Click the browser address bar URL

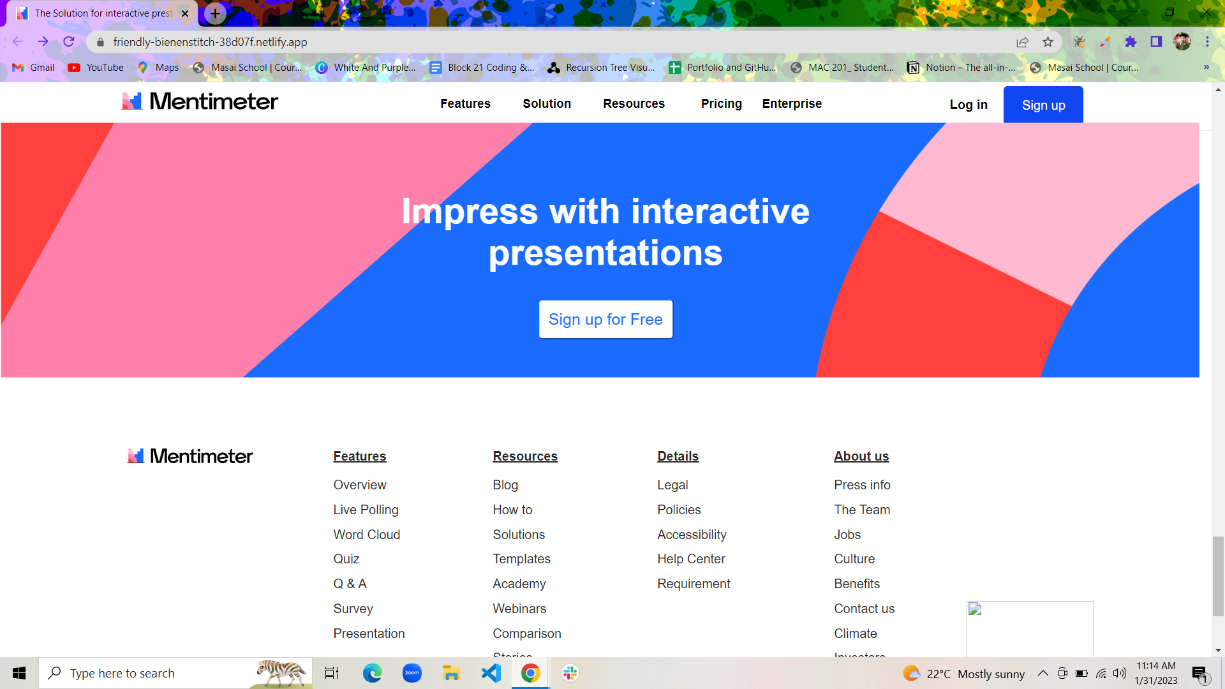(x=210, y=42)
